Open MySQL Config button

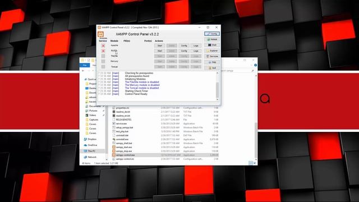pyautogui.click(x=184, y=51)
